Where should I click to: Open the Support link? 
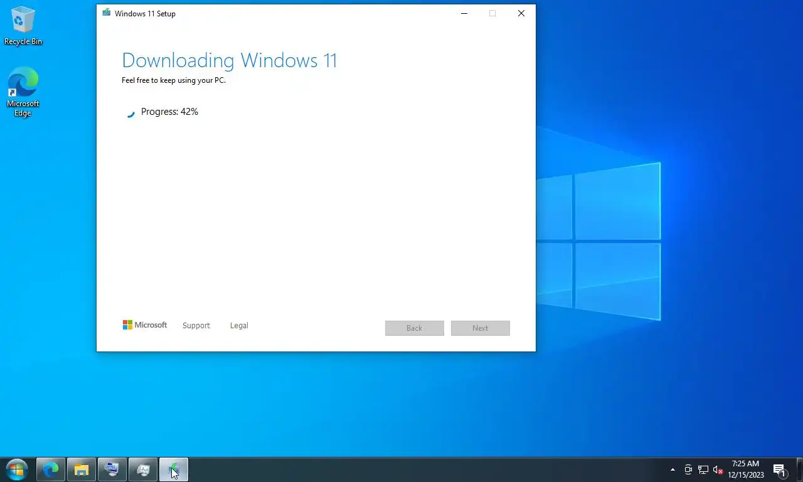tap(196, 325)
